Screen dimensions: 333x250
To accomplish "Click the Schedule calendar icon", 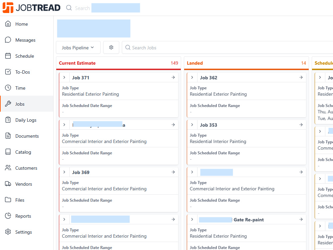I will (x=8, y=56).
